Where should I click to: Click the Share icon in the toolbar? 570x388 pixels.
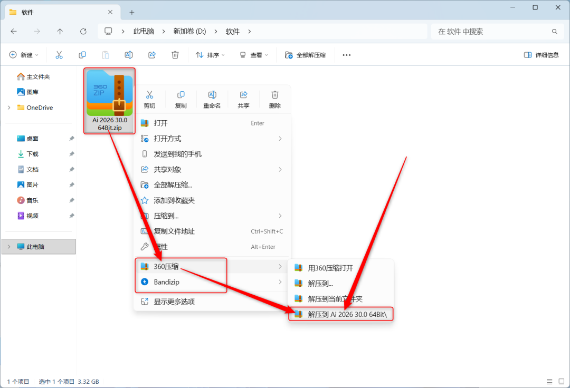tap(152, 55)
